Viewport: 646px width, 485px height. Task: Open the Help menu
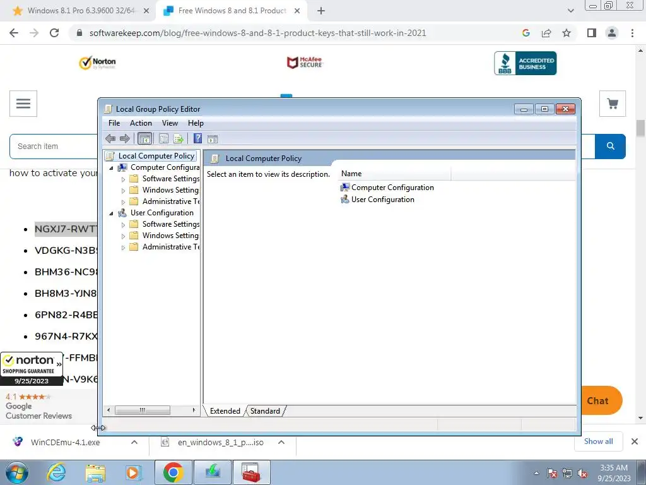(x=196, y=123)
